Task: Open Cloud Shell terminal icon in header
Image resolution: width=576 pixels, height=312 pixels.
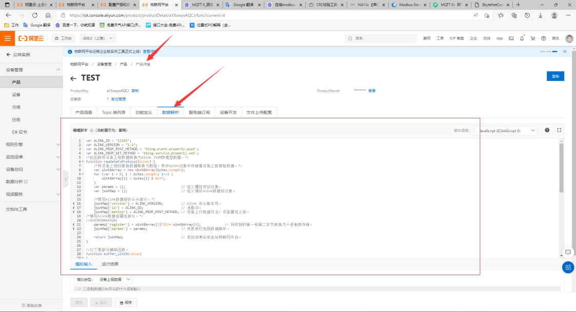Action: (511, 38)
